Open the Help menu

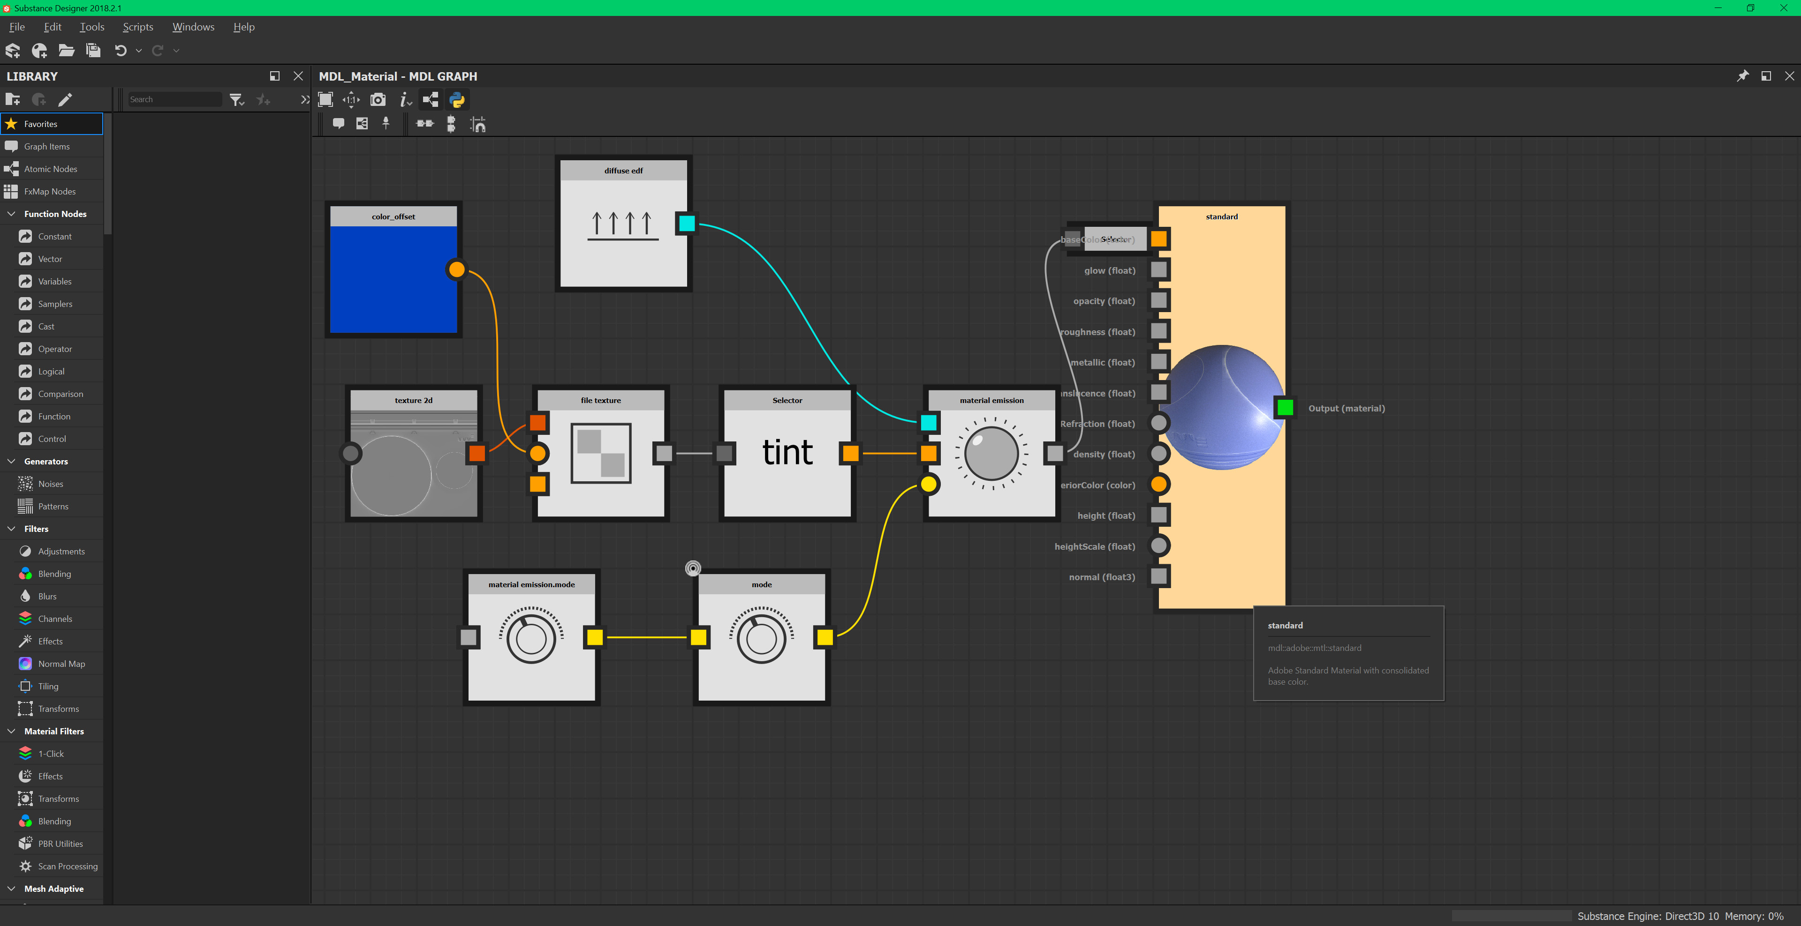tap(244, 27)
